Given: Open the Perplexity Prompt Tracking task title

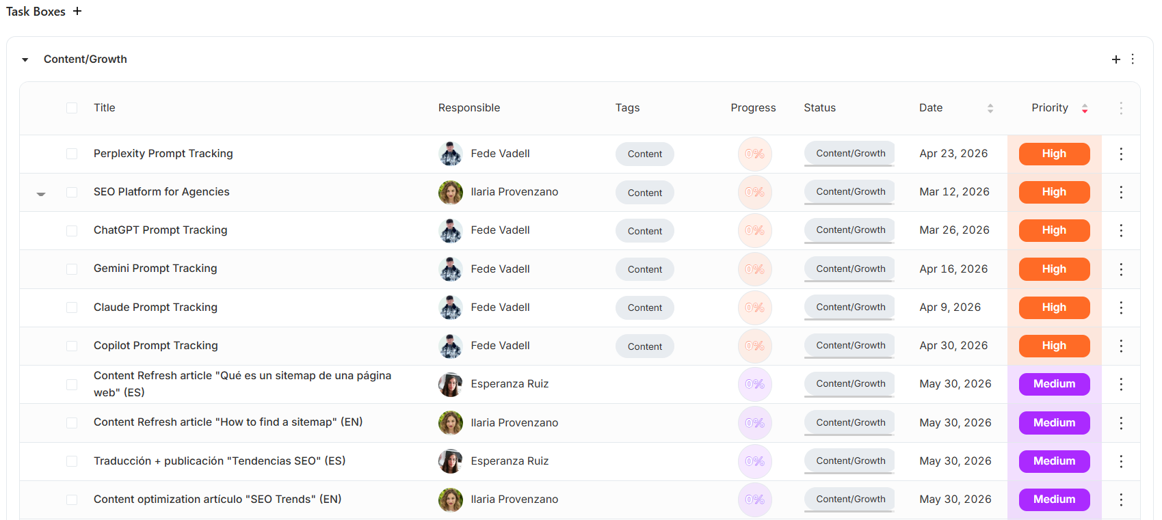Looking at the screenshot, I should (163, 154).
